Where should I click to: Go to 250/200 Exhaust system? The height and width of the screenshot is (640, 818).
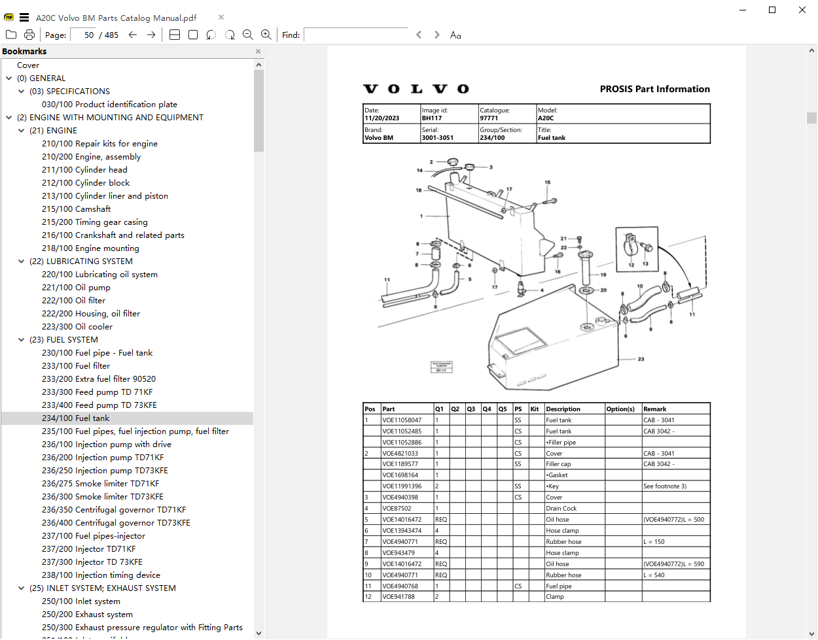[87, 614]
